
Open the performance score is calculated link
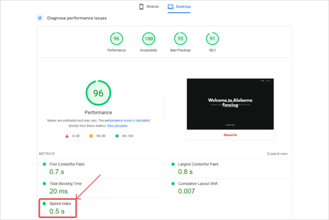(x=127, y=121)
